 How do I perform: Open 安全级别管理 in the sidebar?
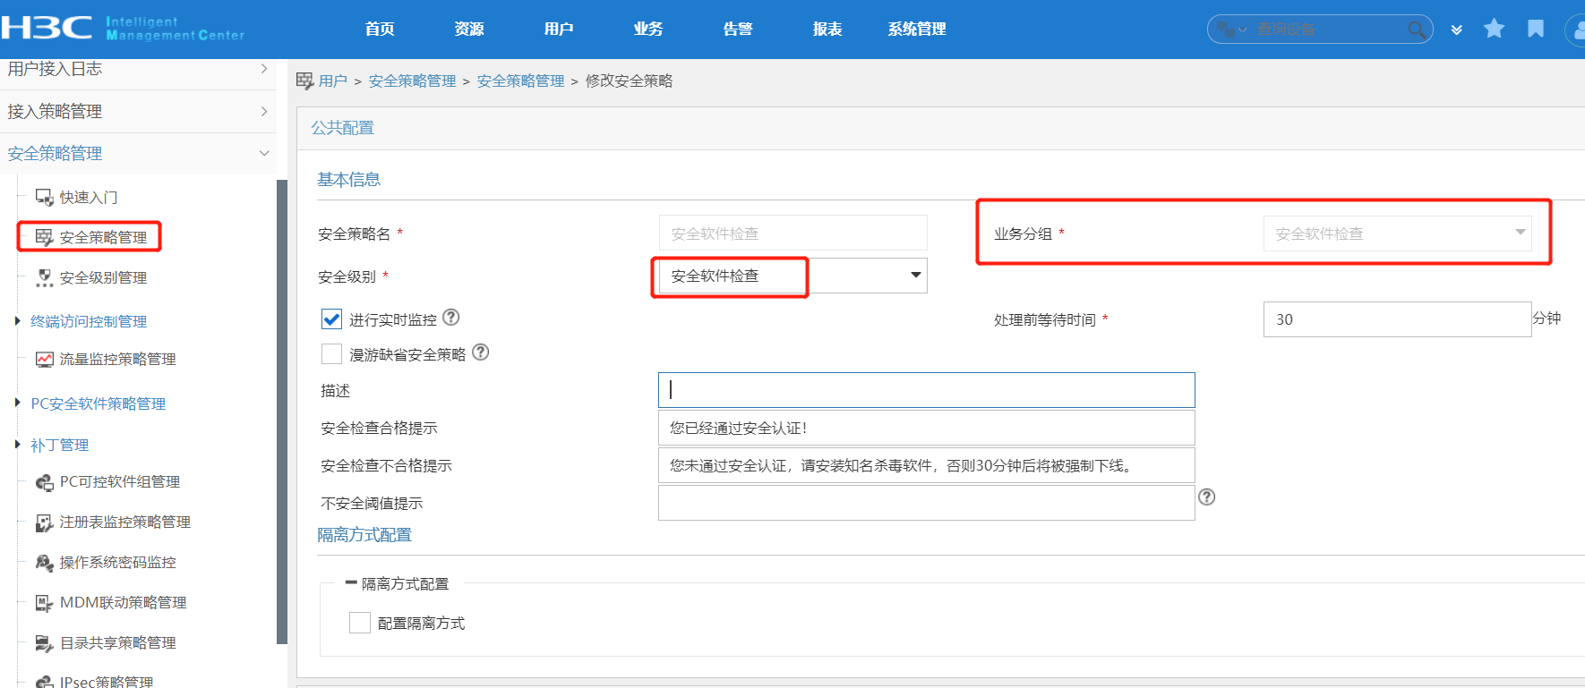tap(103, 277)
